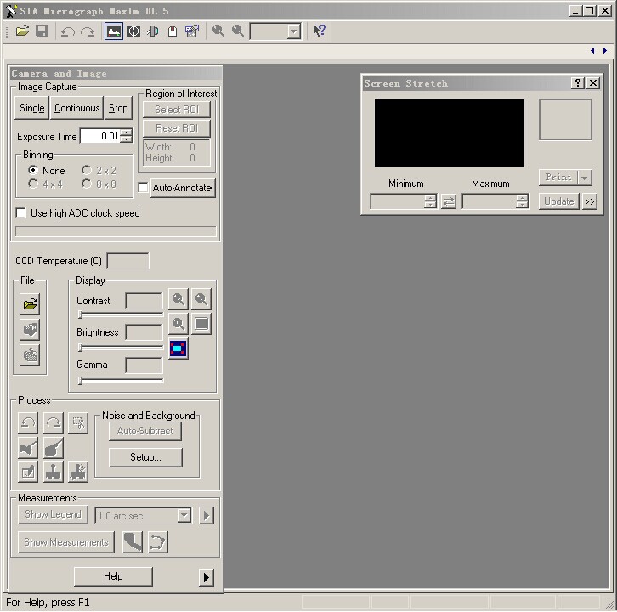
Task: Click the Help button at panel bottom
Action: point(113,576)
